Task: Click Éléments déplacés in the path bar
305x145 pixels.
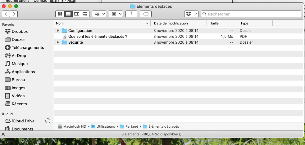Action: pyautogui.click(x=161, y=126)
